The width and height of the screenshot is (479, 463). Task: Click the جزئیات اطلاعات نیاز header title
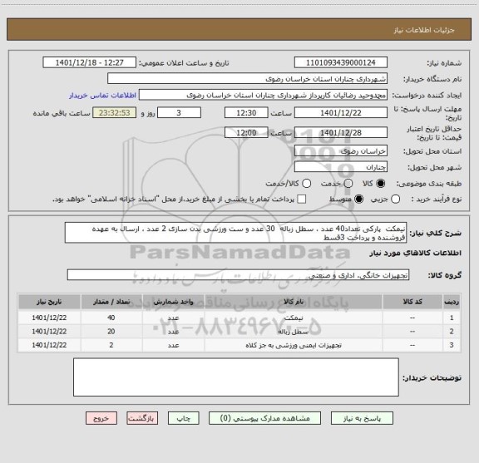[424, 30]
